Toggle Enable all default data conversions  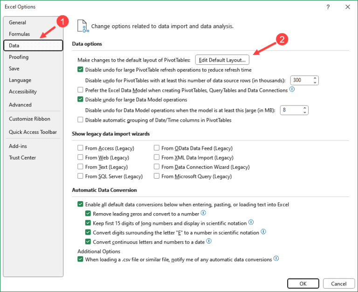click(x=80, y=204)
